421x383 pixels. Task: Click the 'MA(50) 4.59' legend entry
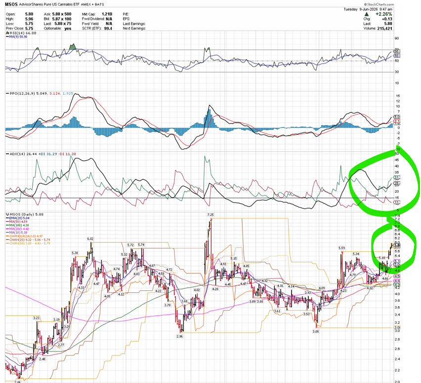(x=18, y=222)
